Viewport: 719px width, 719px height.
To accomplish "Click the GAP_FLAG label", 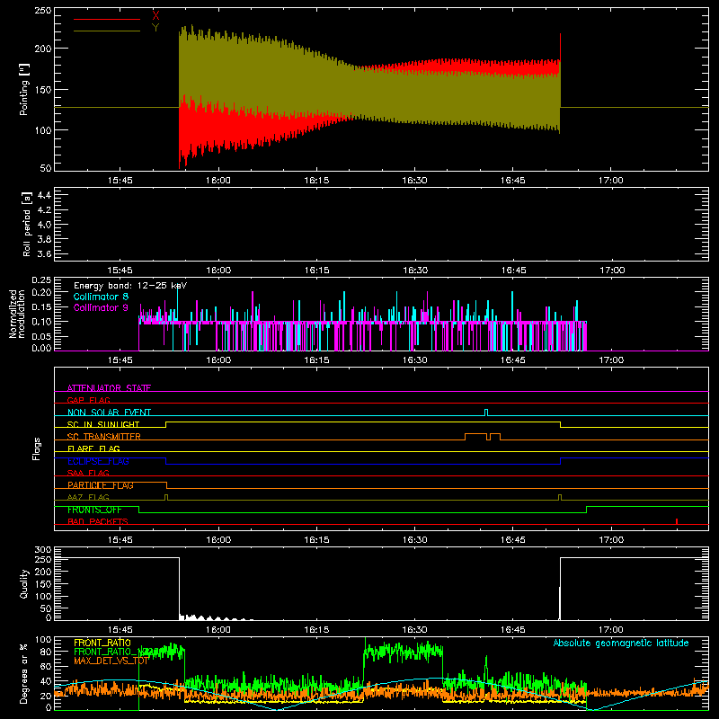I will click(x=88, y=400).
